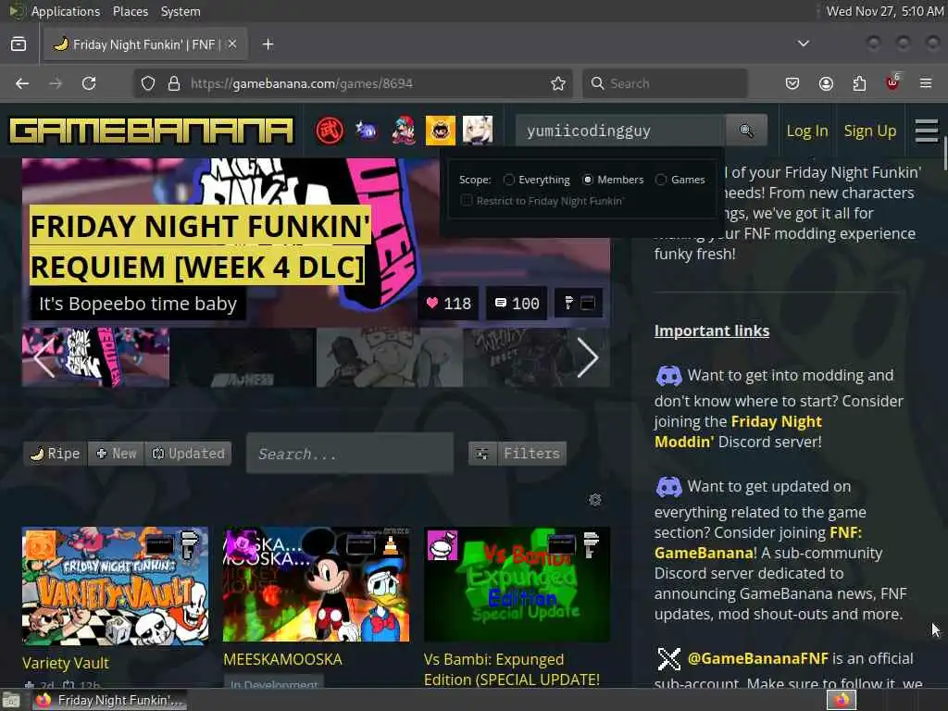Open the System menu
The image size is (948, 711).
181,11
